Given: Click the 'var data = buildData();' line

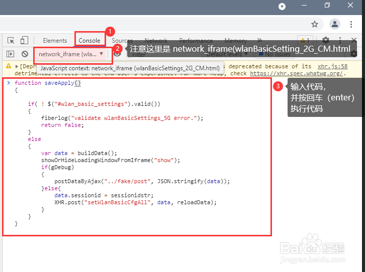Looking at the screenshot, I should [x=79, y=153].
